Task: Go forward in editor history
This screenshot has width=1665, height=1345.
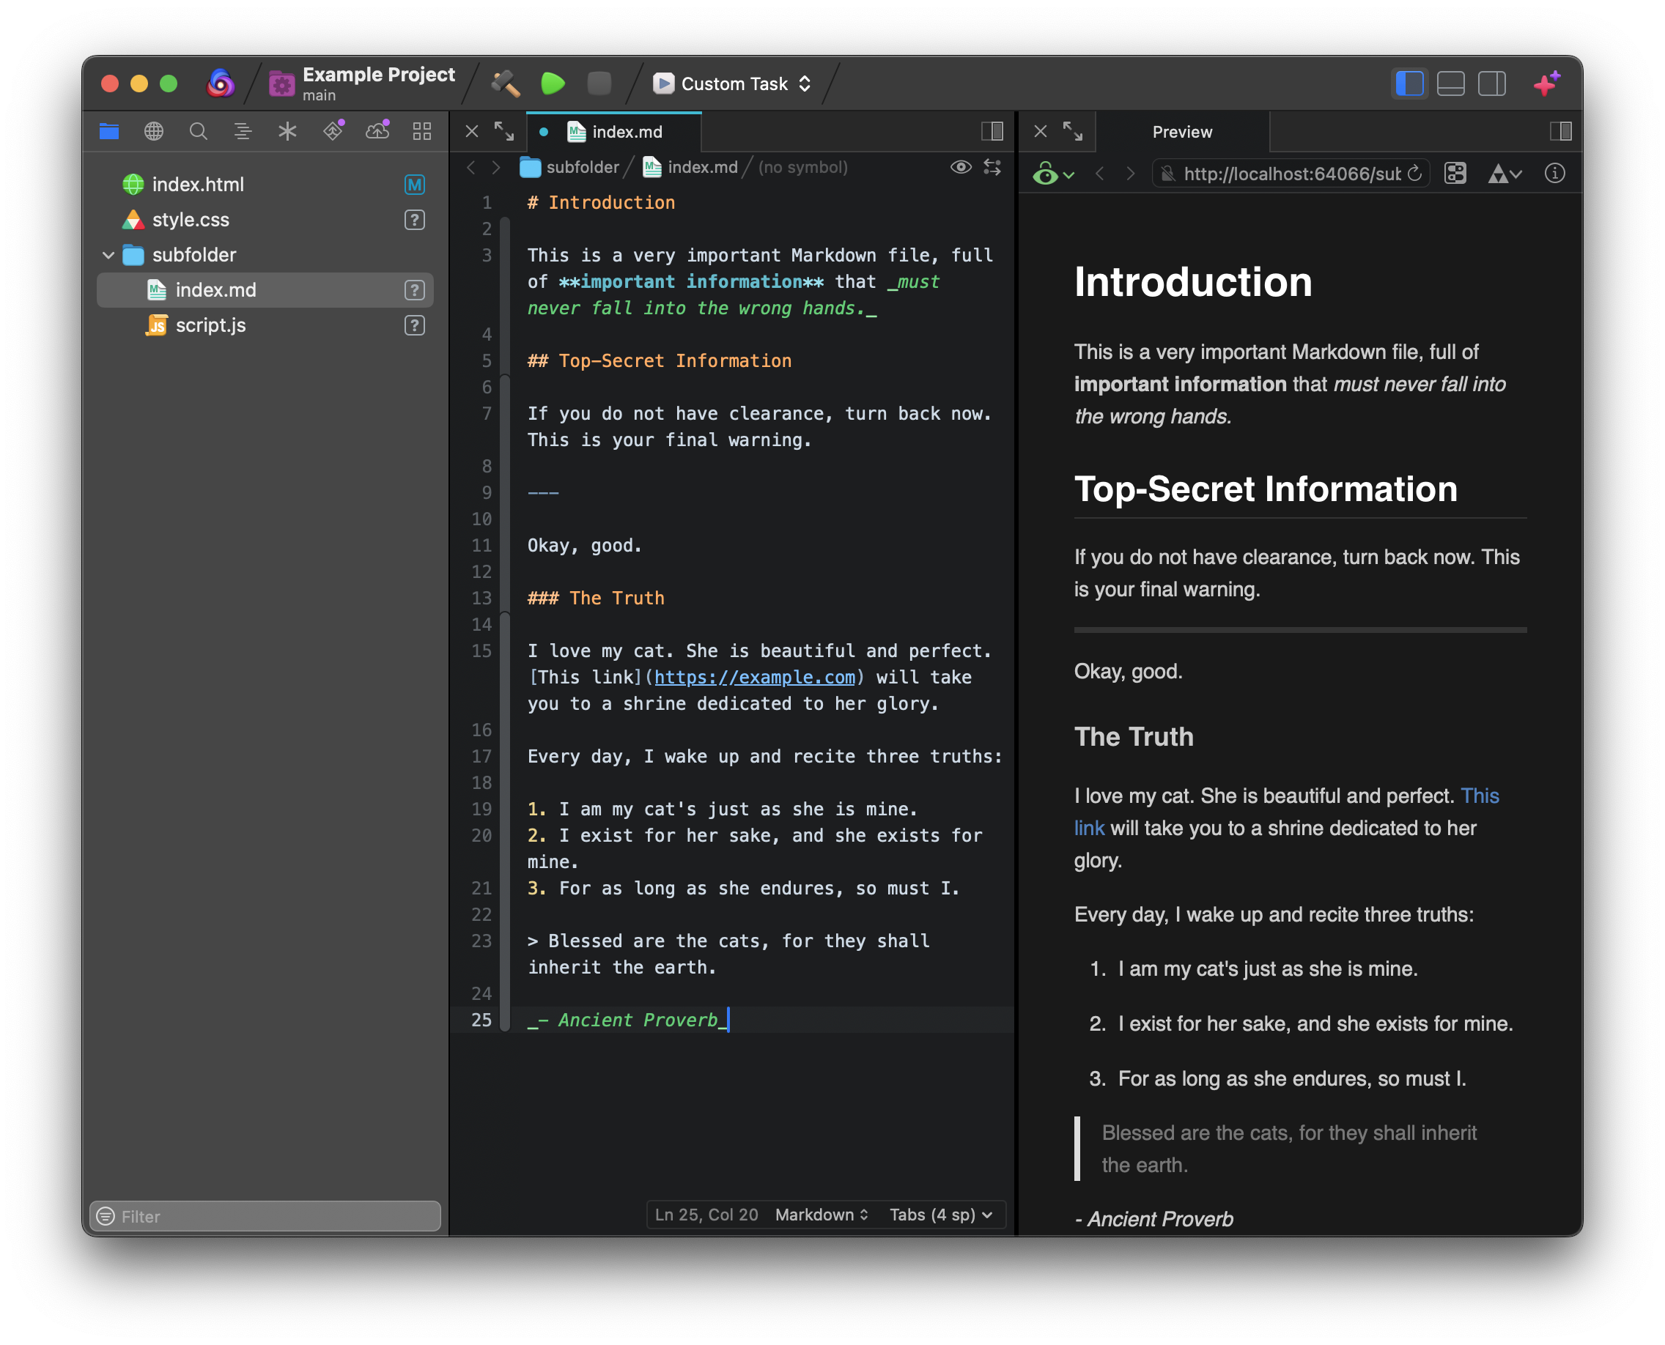Action: coord(496,167)
